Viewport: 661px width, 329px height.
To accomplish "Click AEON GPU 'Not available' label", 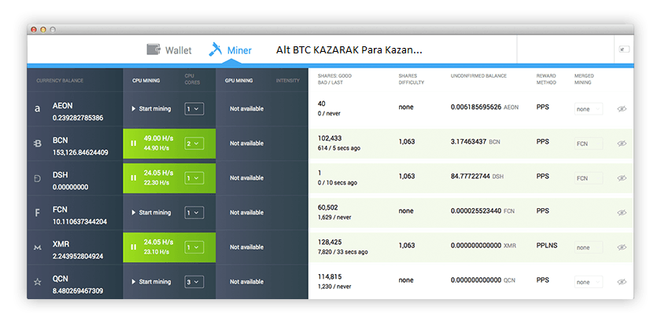I will click(x=246, y=108).
